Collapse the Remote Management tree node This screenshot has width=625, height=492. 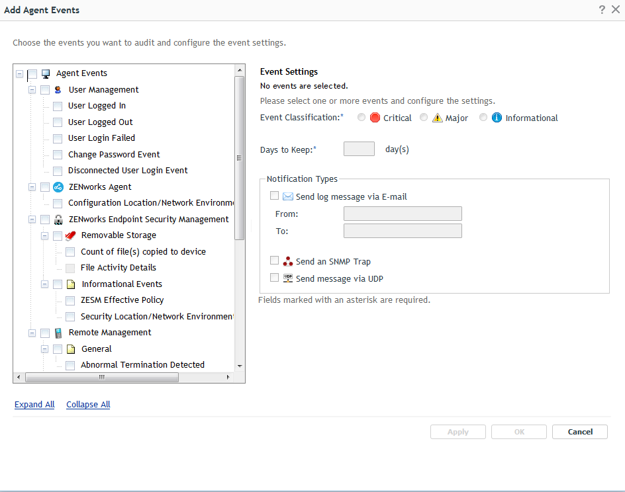(32, 333)
